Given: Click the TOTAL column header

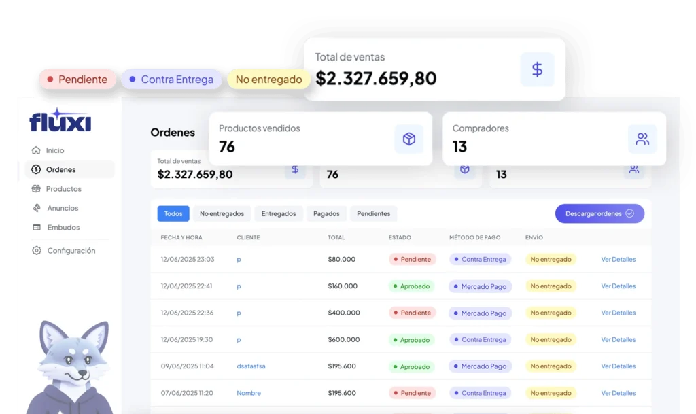Looking at the screenshot, I should [336, 237].
